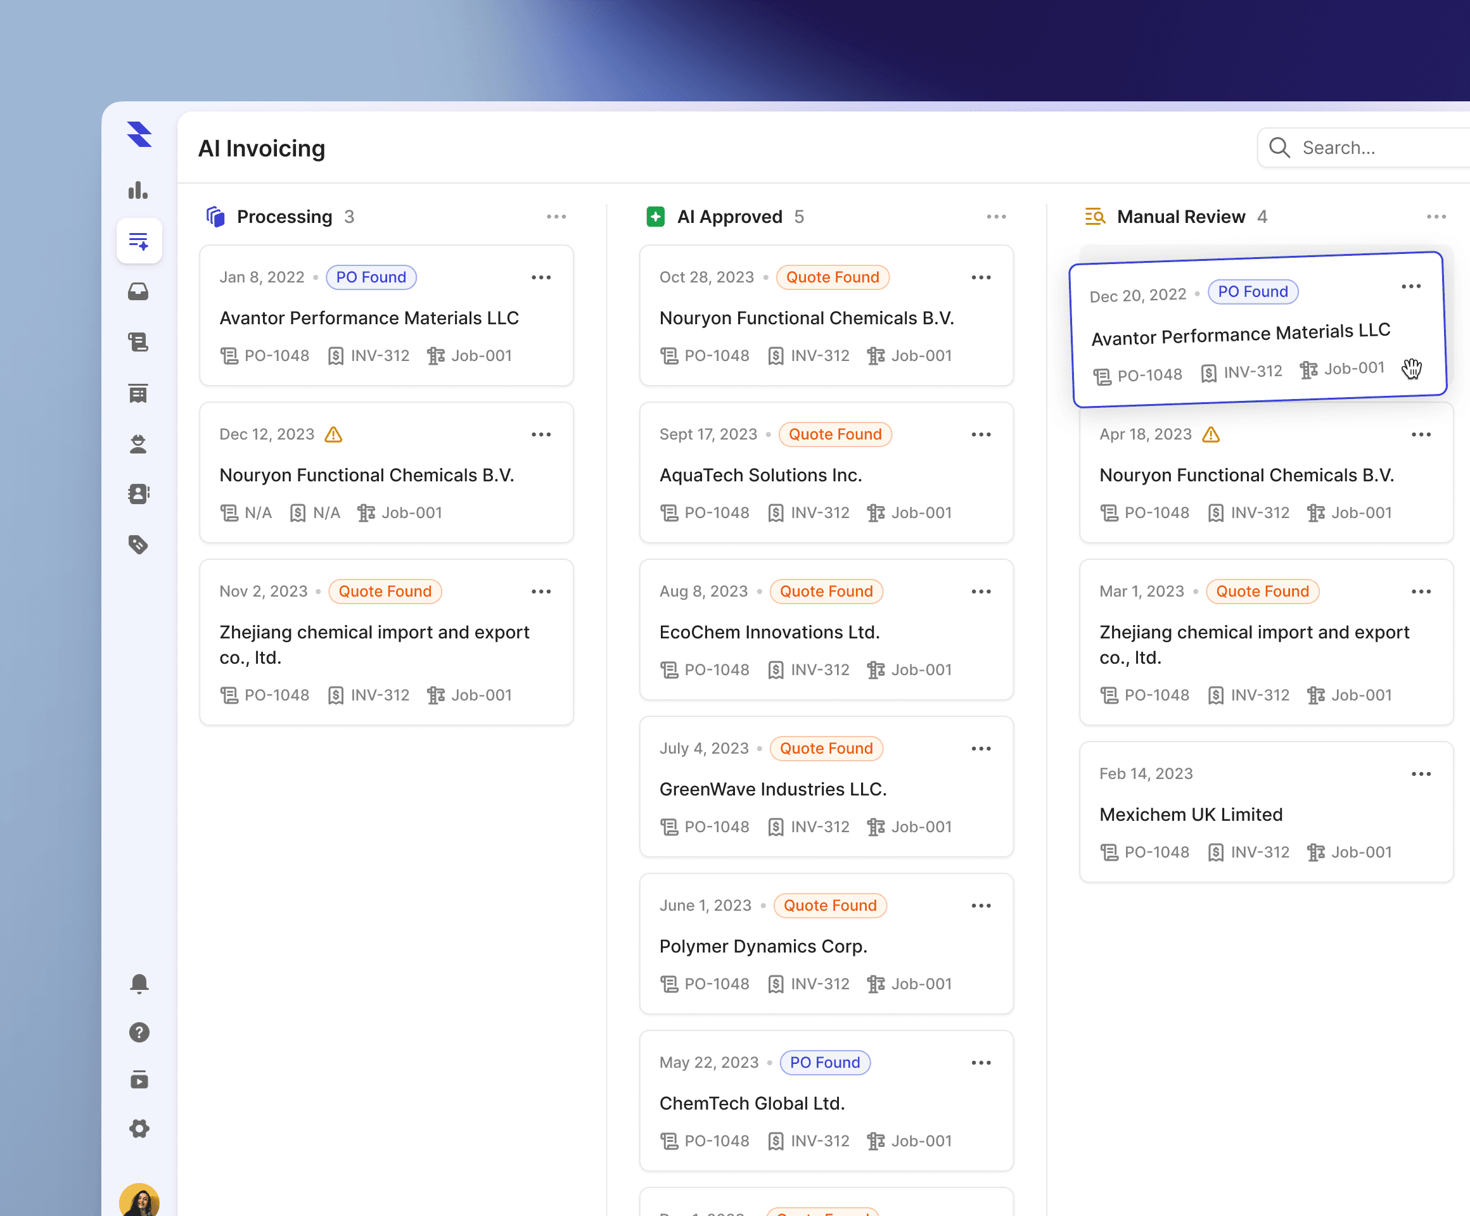
Task: Open the AI Approved column options menu
Action: [x=997, y=217]
